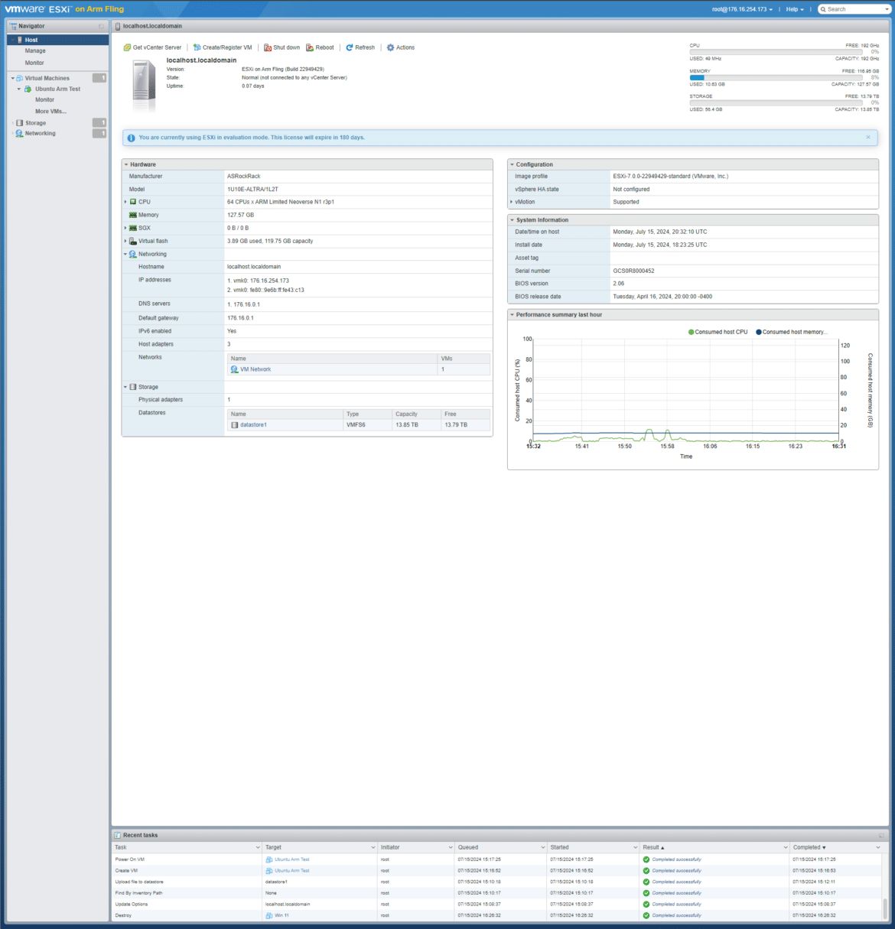Collapse the Hardware panel
The image size is (895, 929).
click(x=126, y=164)
